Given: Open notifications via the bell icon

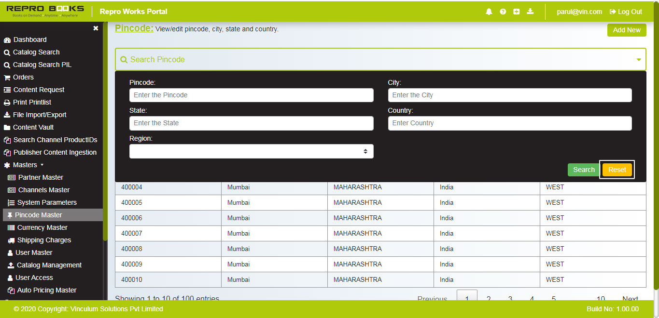Looking at the screenshot, I should coord(489,11).
